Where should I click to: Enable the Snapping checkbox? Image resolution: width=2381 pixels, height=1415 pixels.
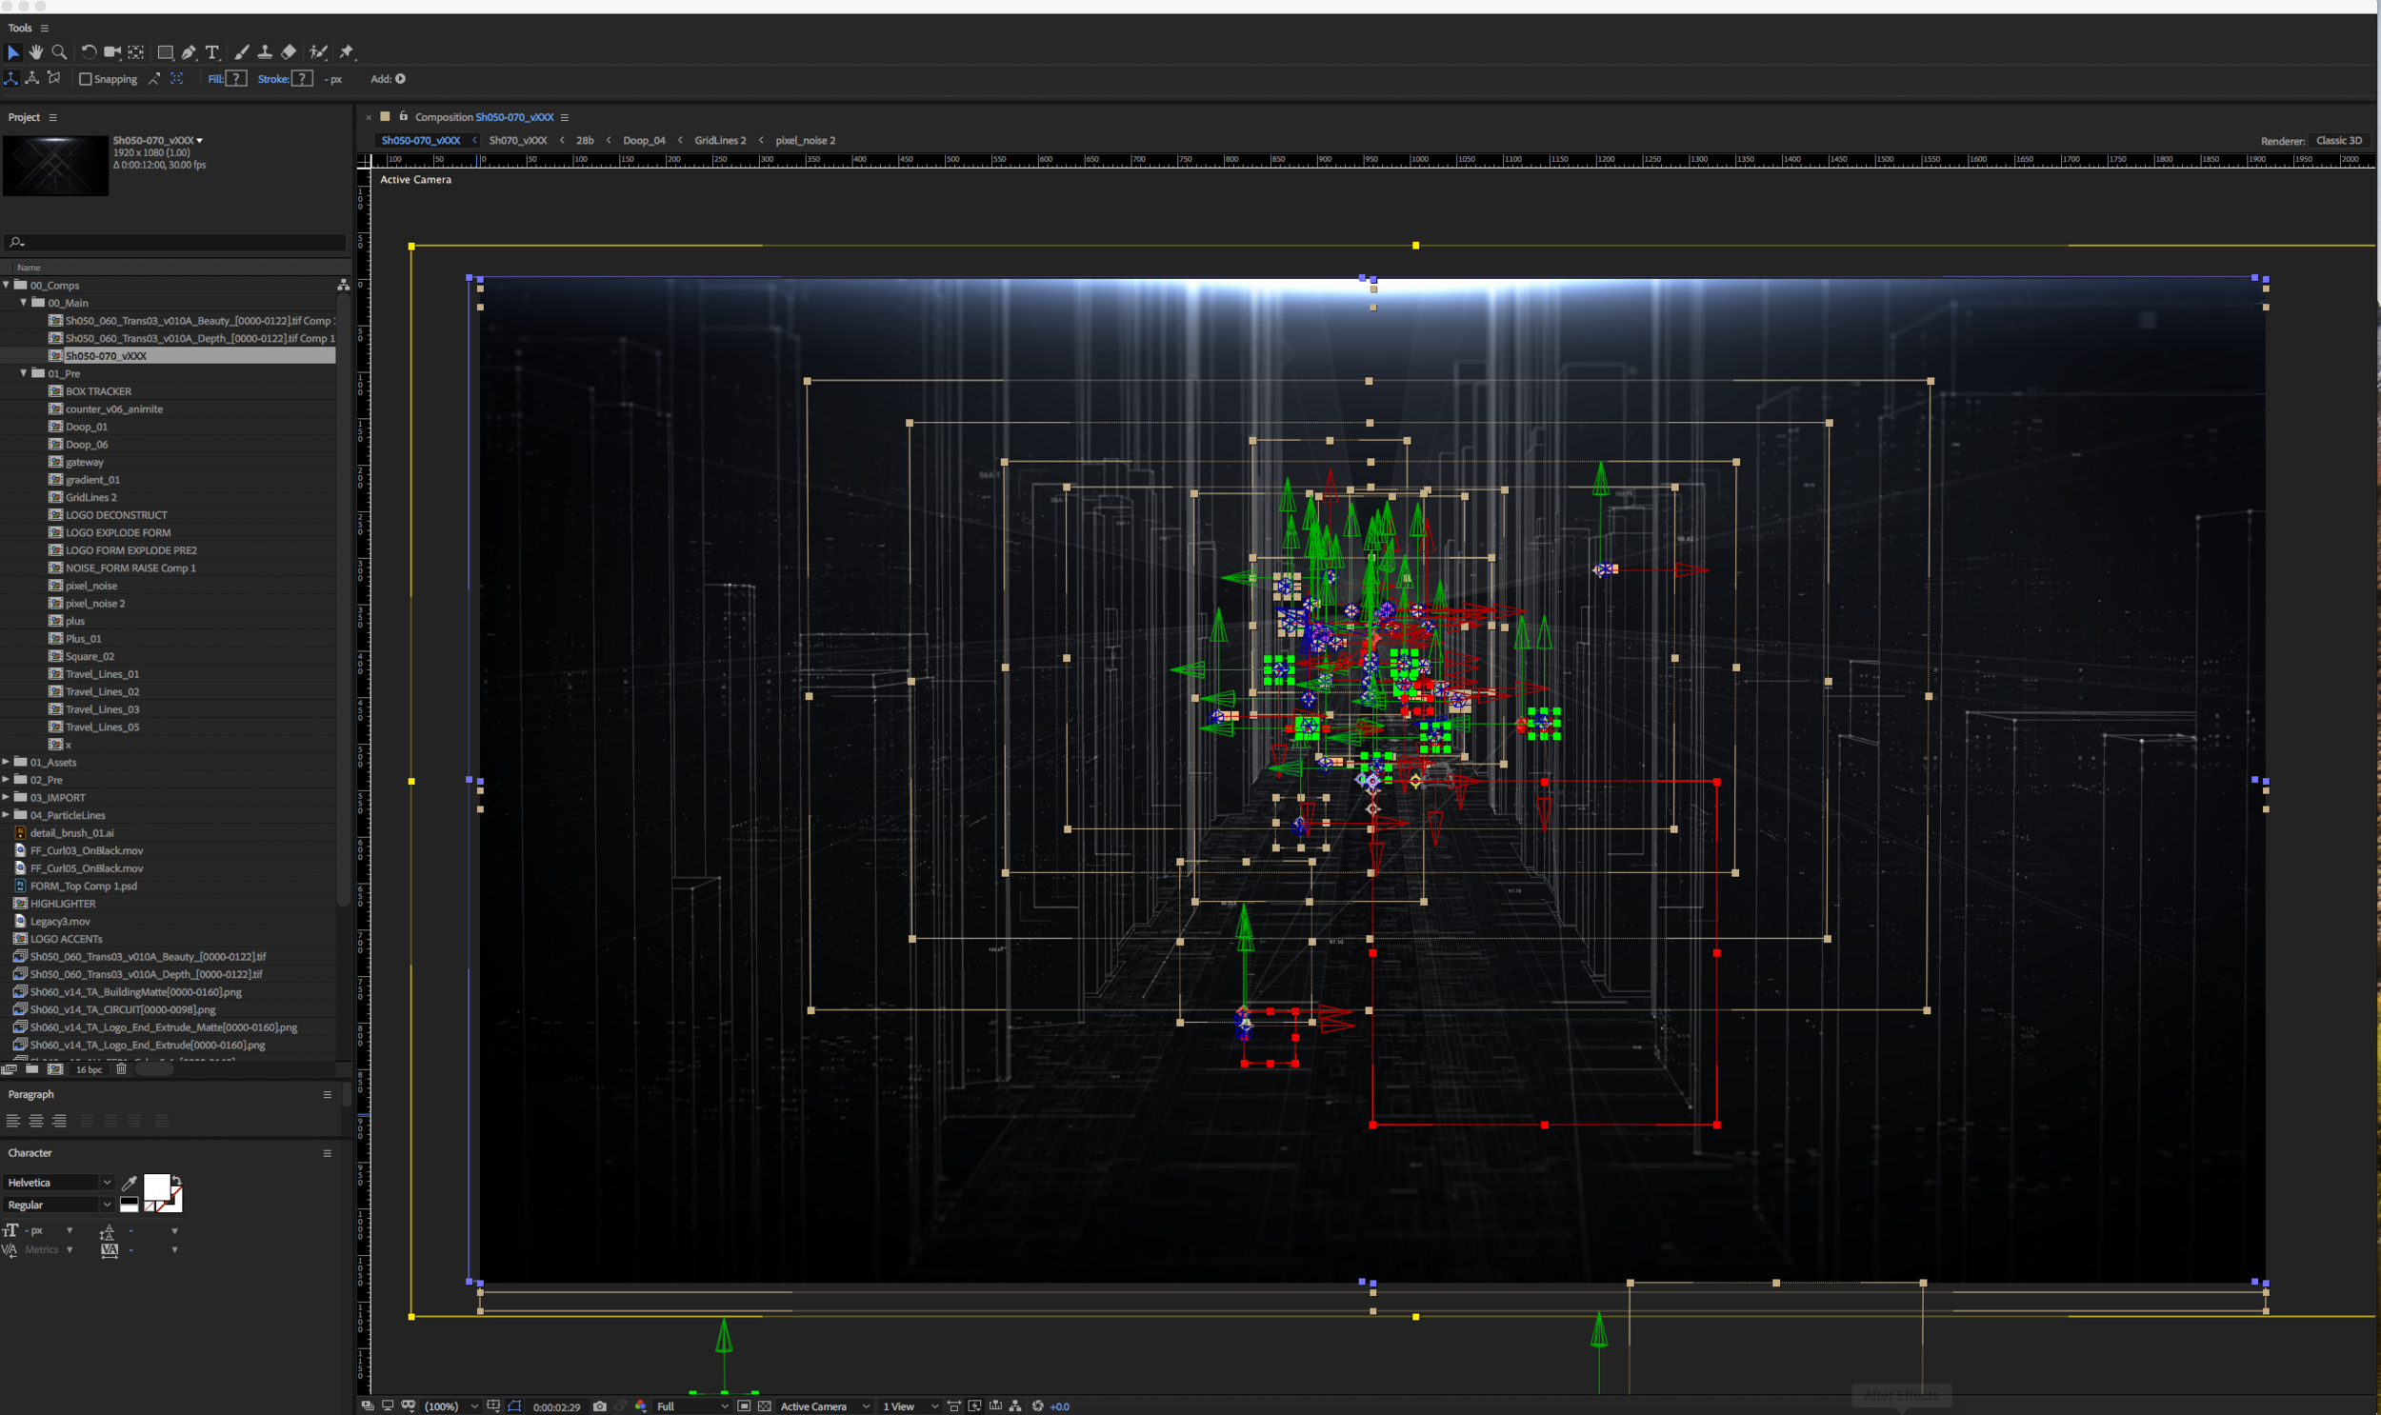pyautogui.click(x=86, y=79)
